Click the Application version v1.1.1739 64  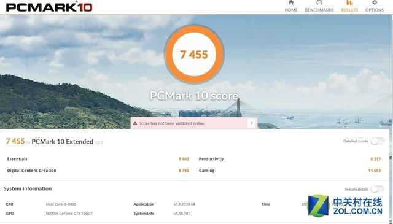pos(184,204)
